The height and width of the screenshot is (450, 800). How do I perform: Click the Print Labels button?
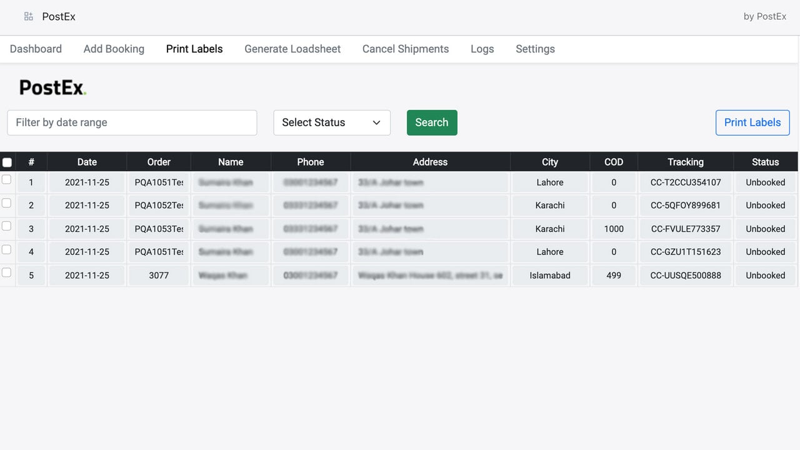[752, 122]
